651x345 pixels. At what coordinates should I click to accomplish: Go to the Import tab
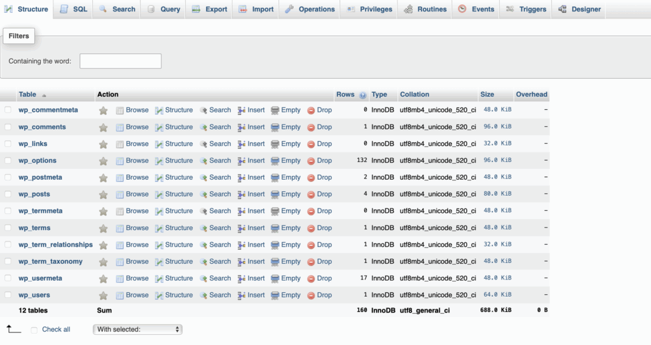pos(256,9)
